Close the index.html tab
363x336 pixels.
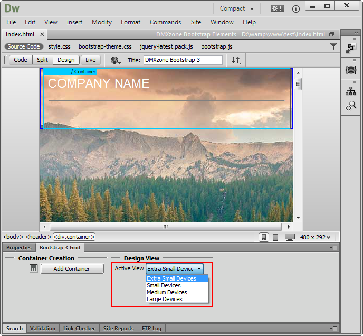(42, 34)
